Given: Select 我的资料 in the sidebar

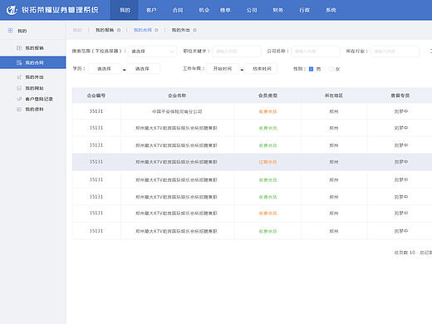Looking at the screenshot, I should coord(33,110).
